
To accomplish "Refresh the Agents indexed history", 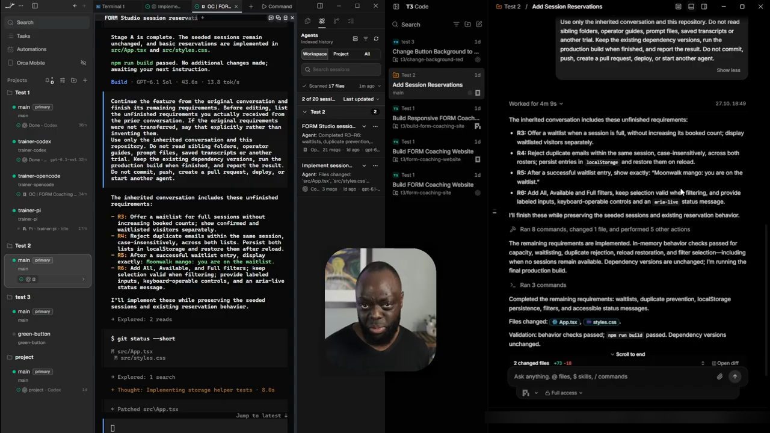I will point(376,38).
